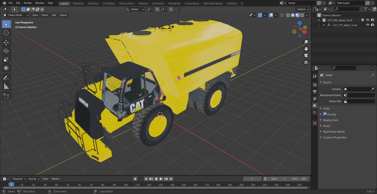The height and width of the screenshot is (194, 377).
Task: Open the Options dropdown
Action: point(303,9)
